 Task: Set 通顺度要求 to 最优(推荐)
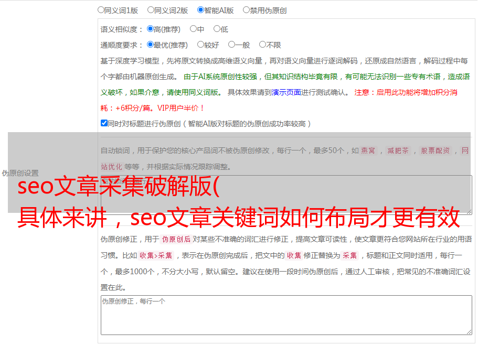pos(150,45)
